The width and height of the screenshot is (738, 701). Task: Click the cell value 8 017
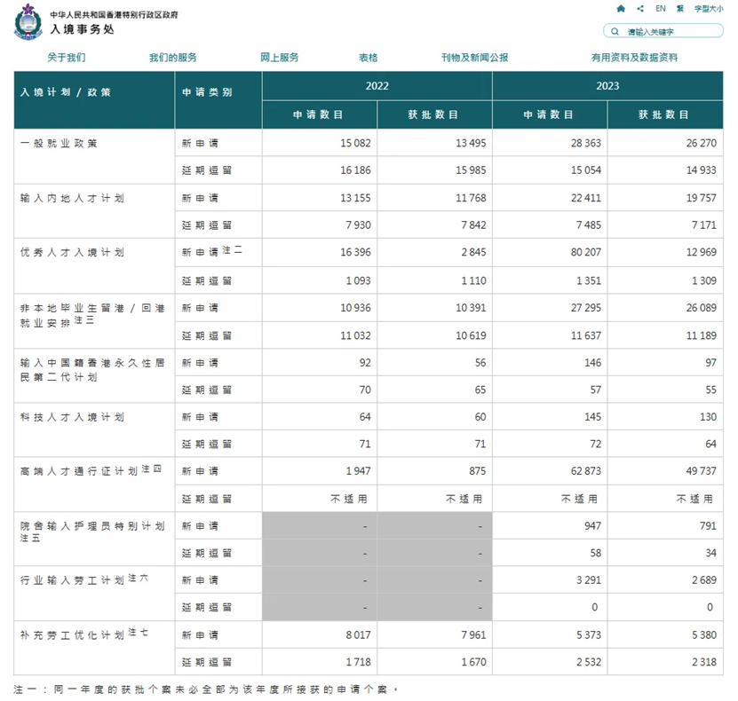coord(358,635)
